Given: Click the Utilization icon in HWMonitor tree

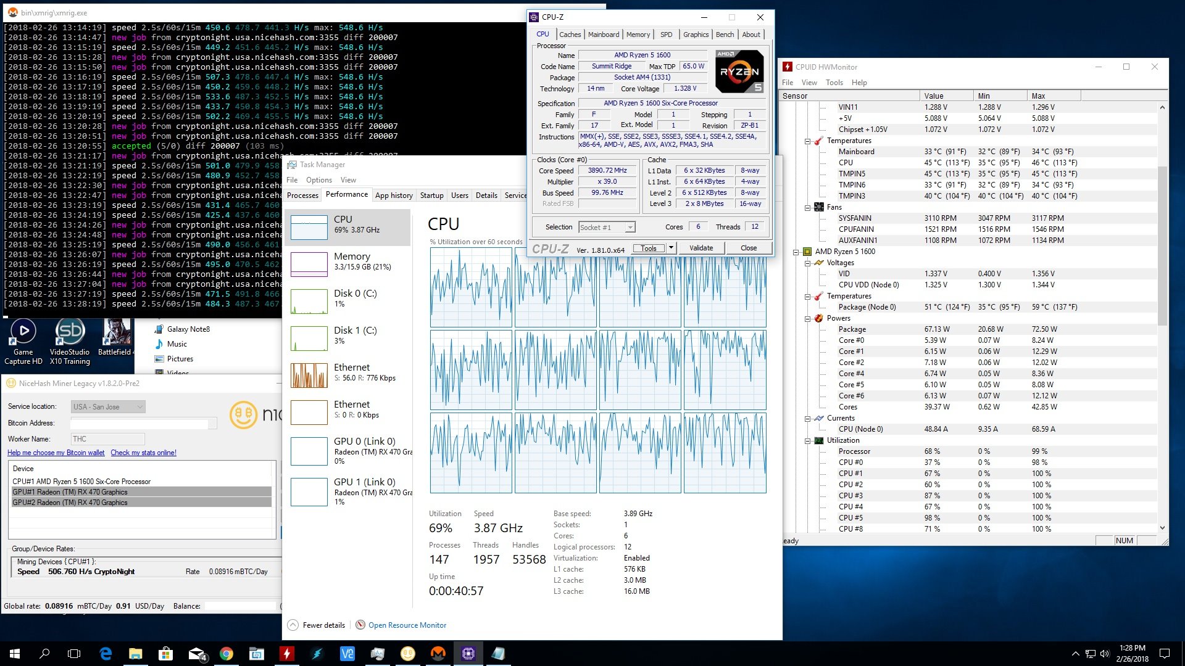Looking at the screenshot, I should (x=819, y=440).
